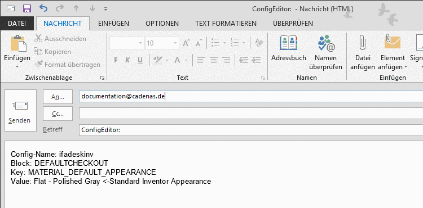Open the numbering style dropdown arrow
Screen dimensions: 423x208
click(244, 43)
